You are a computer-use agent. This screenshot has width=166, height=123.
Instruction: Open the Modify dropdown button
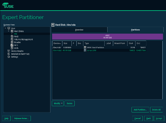click(58, 104)
